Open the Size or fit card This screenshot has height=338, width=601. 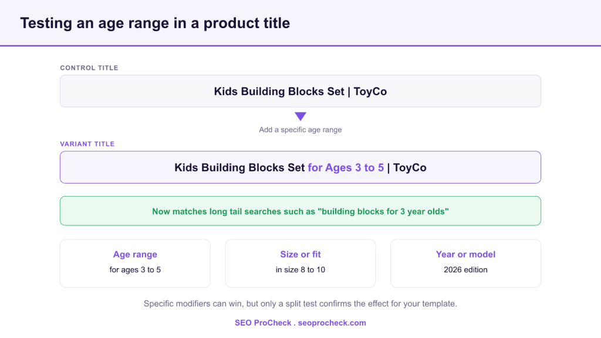tap(300, 263)
